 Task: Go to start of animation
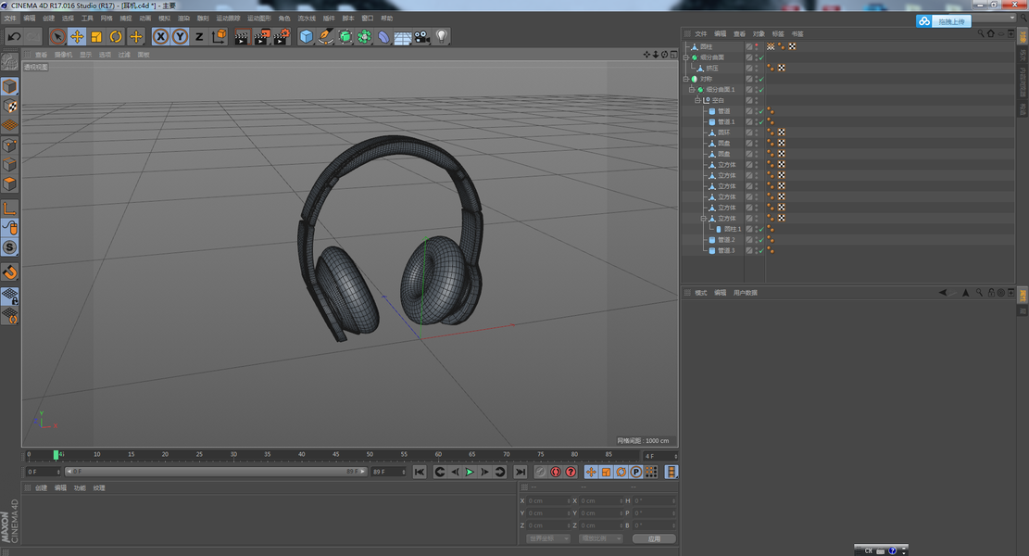[420, 472]
